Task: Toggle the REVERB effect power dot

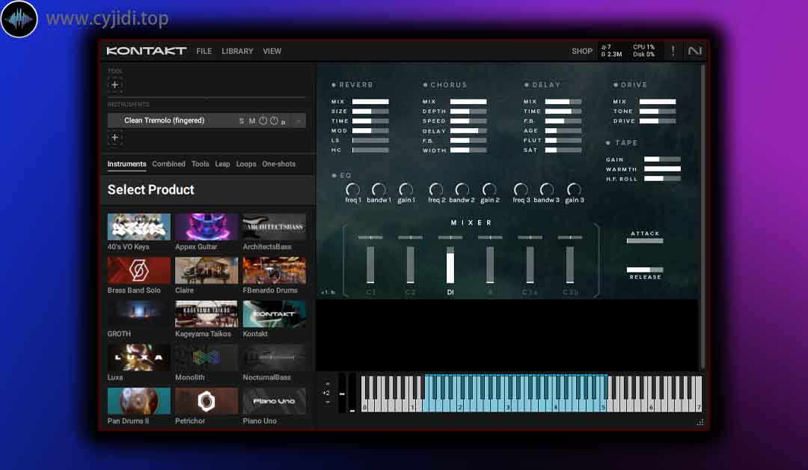Action: coord(334,85)
